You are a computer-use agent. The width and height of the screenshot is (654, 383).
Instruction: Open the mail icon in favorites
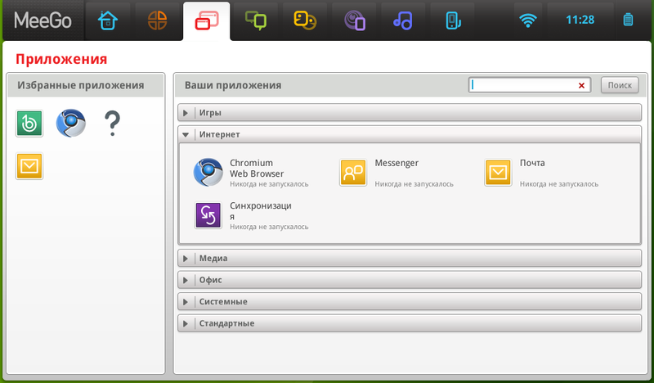(x=29, y=166)
